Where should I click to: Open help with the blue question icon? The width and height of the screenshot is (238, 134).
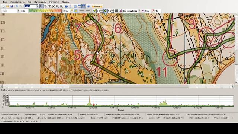coord(89,6)
